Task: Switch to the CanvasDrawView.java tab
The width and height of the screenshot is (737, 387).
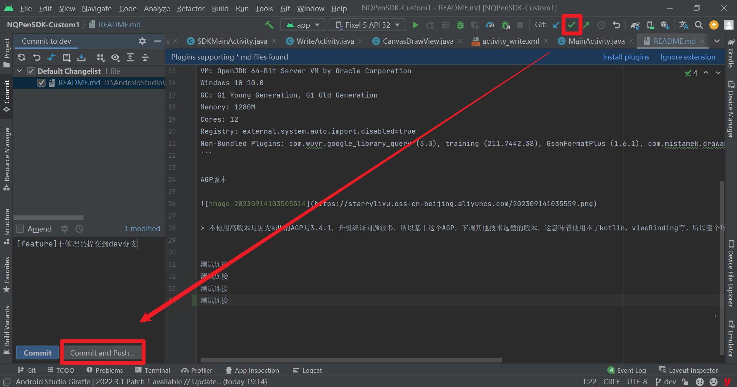Action: [x=418, y=41]
